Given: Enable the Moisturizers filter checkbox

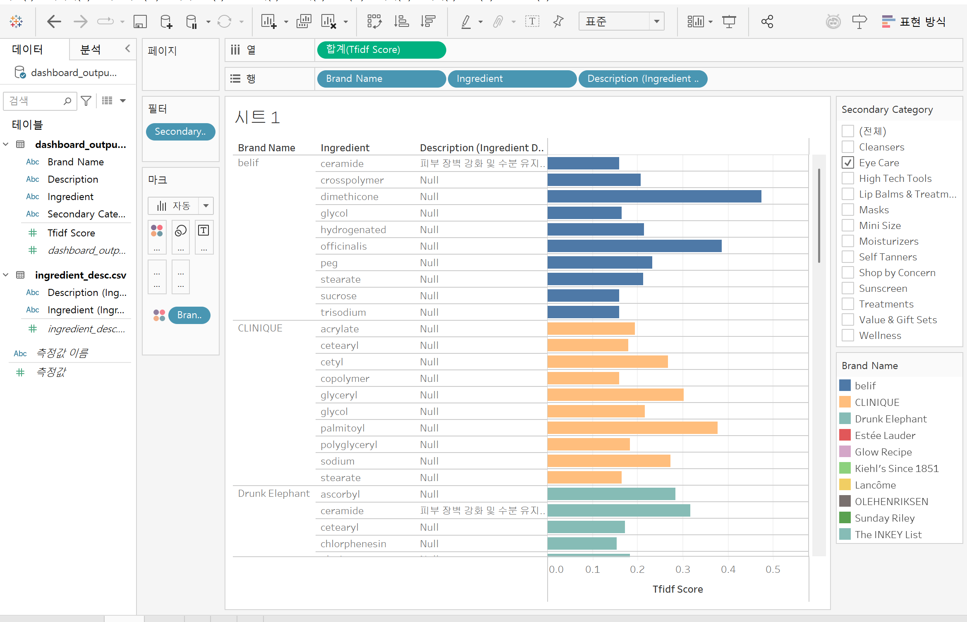Looking at the screenshot, I should pos(848,241).
